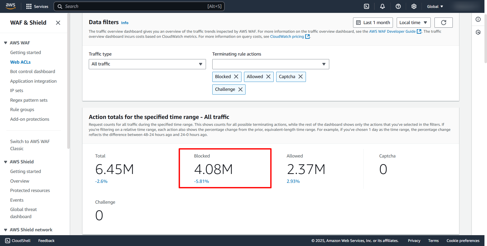
Task: Open the Terminating rule actions dropdown
Action: 271,64
